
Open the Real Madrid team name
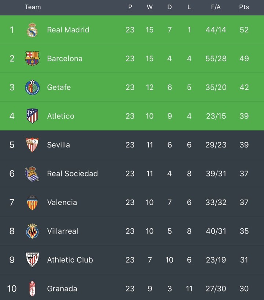[x=68, y=30]
